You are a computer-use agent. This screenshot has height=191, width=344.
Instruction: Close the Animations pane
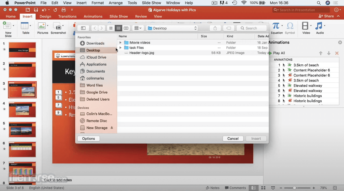[340, 42]
